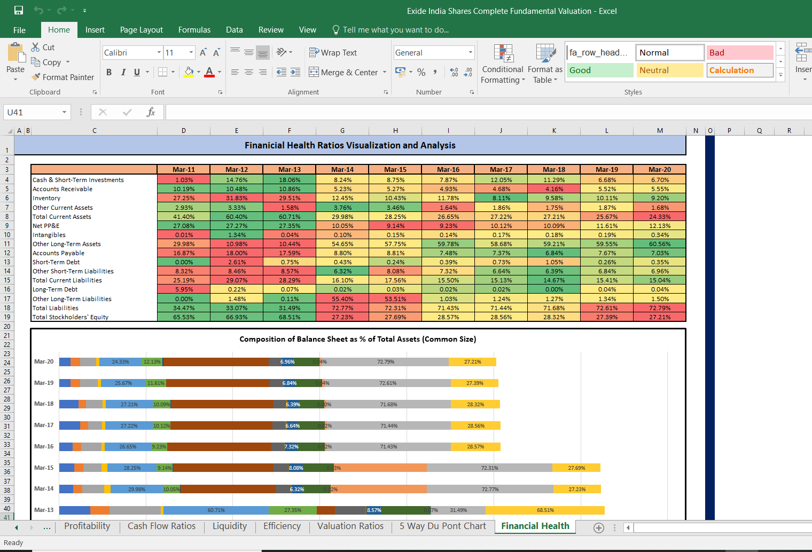Align text to the top
This screenshot has width=812, height=552.
pos(235,52)
